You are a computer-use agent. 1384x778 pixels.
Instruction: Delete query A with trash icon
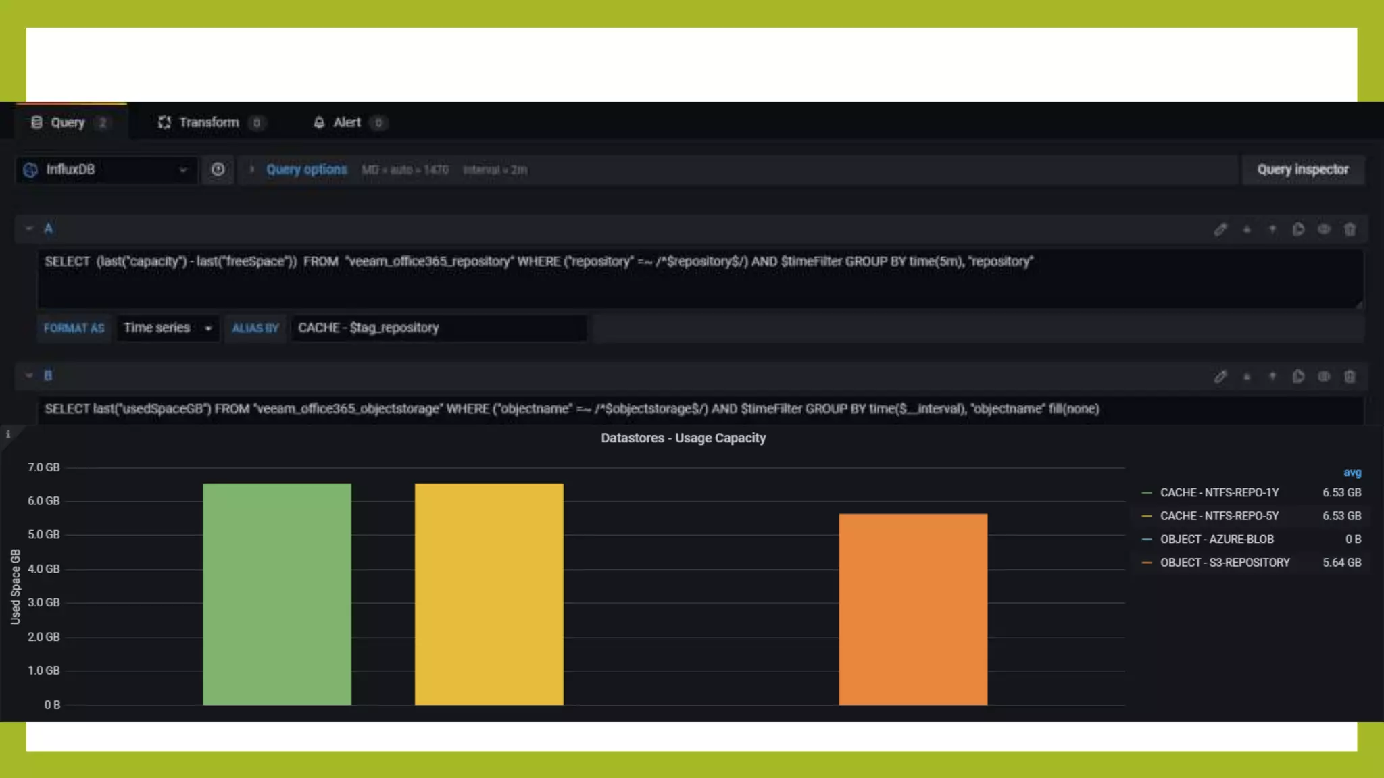[1350, 230]
